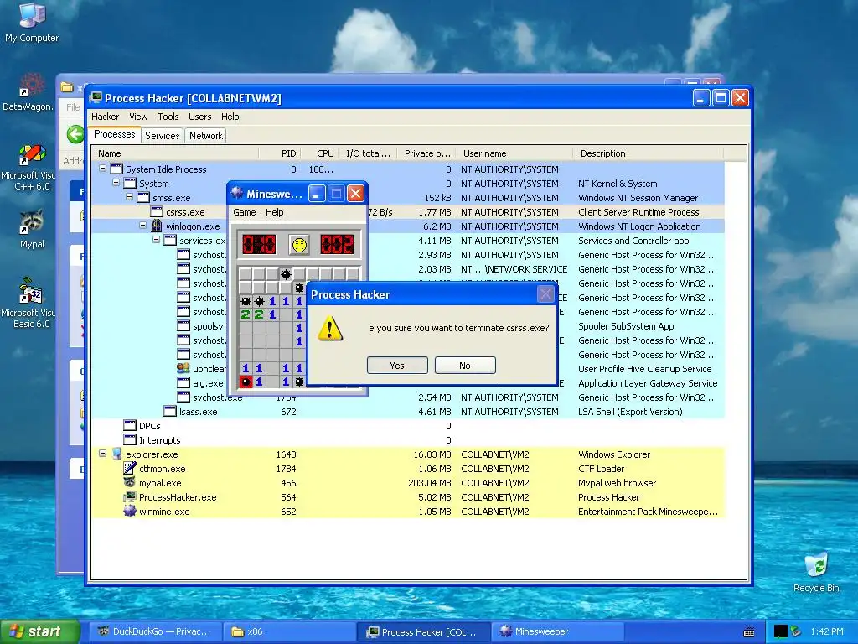858x644 pixels.
Task: Open the View menu in Process Hacker
Action: pos(138,117)
